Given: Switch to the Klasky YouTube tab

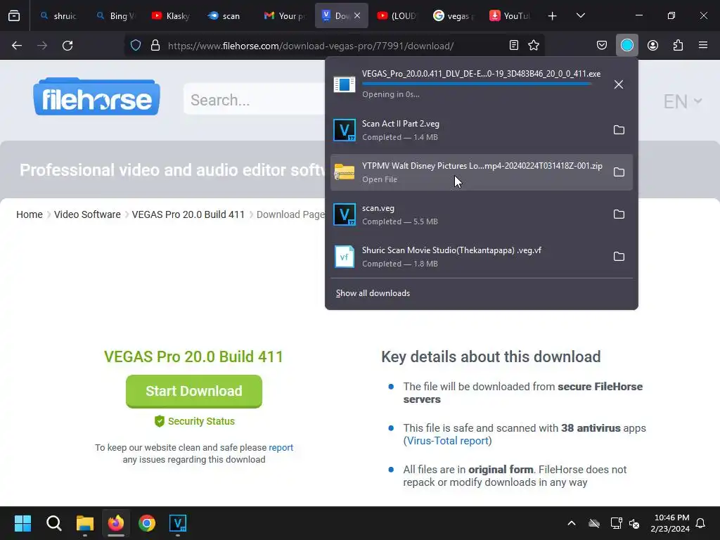Looking at the screenshot, I should [171, 15].
